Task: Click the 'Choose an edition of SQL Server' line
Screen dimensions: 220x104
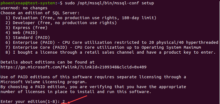Action: tap(40, 13)
